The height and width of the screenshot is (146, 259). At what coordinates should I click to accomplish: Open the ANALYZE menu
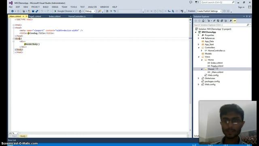(x=92, y=7)
